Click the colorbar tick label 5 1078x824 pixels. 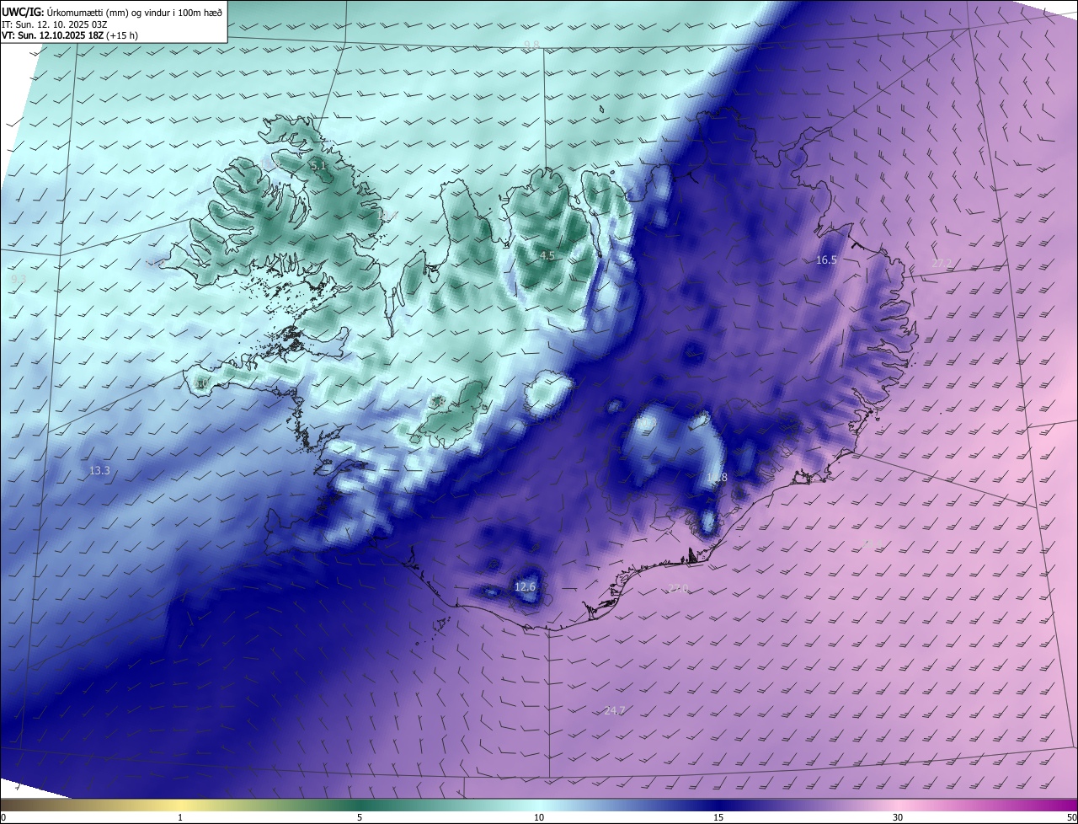coord(360,817)
